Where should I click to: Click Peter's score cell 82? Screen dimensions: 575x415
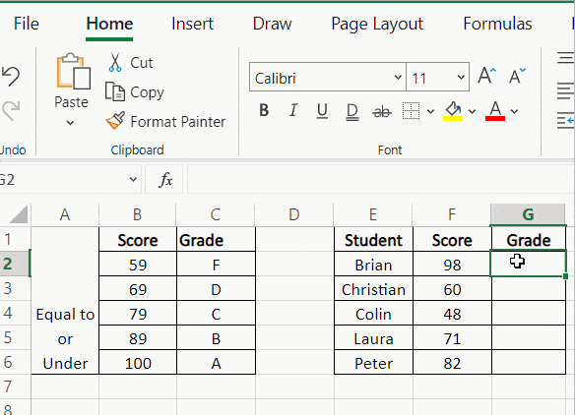[x=452, y=362]
